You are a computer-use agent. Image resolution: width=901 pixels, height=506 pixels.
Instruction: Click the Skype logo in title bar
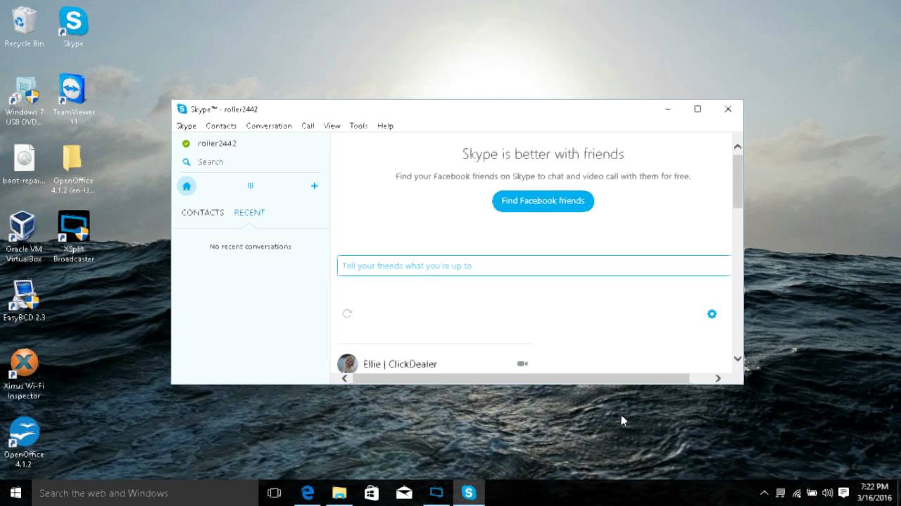point(182,109)
